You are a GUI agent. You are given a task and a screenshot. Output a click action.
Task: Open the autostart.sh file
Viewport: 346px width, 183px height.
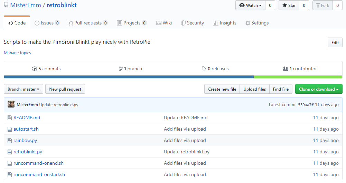[x=26, y=129]
